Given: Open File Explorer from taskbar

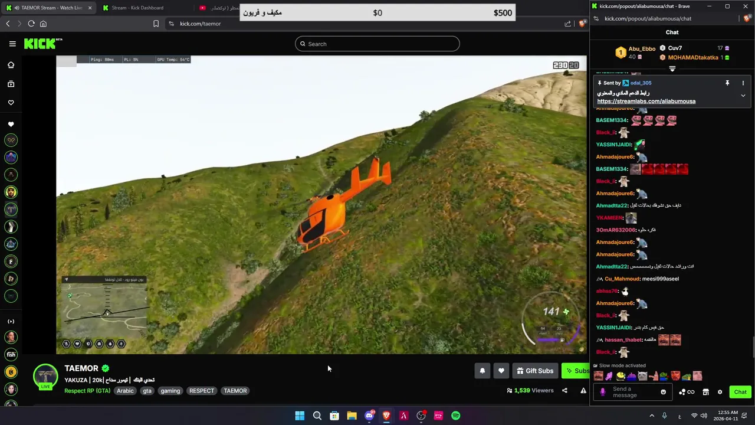Looking at the screenshot, I should [x=352, y=416].
